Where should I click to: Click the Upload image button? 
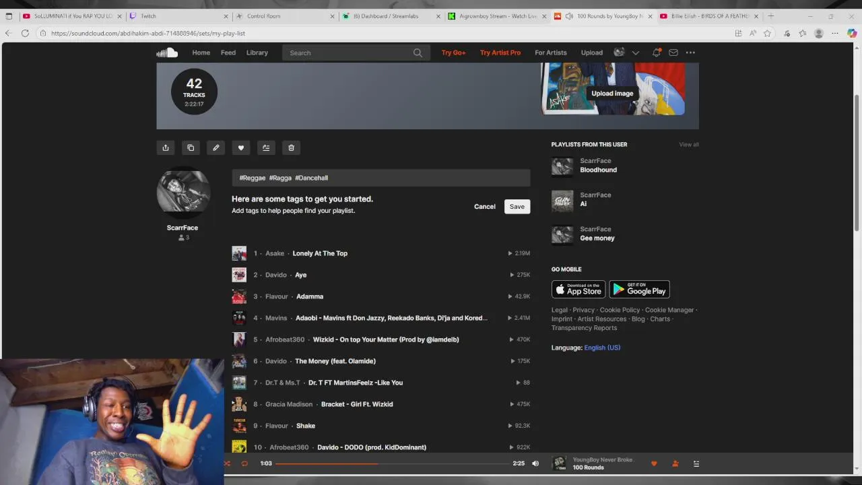(x=612, y=94)
